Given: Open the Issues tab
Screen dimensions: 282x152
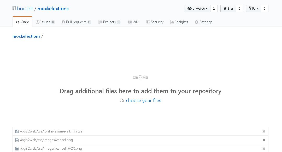Looking at the screenshot, I should coord(45,22).
